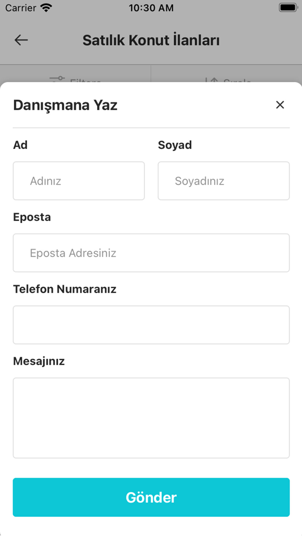The width and height of the screenshot is (302, 538).
Task: Focus the Eposta Adresiniz input field
Action: pos(151,253)
